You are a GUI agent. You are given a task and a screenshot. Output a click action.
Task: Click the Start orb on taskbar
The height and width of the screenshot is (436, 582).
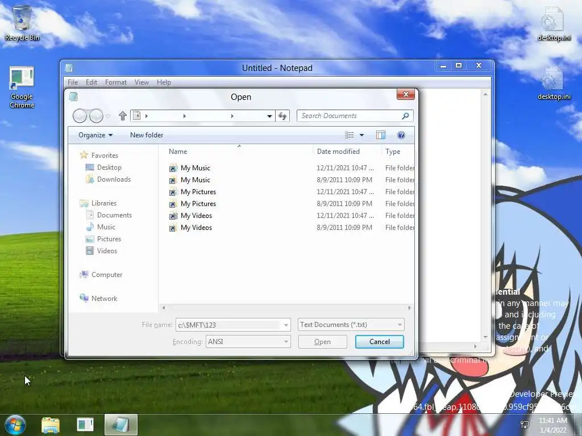15,425
